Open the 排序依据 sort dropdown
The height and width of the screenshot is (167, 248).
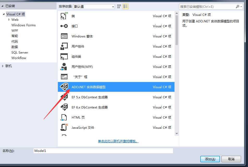(94, 7)
